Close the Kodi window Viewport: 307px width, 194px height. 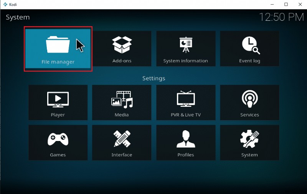pos(300,4)
